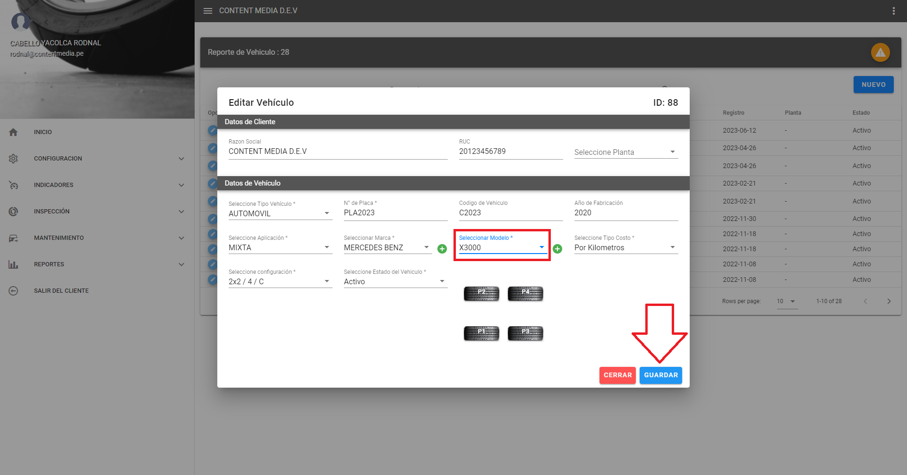Open the three-dot options menu
Screen dimensions: 907x475
click(893, 11)
